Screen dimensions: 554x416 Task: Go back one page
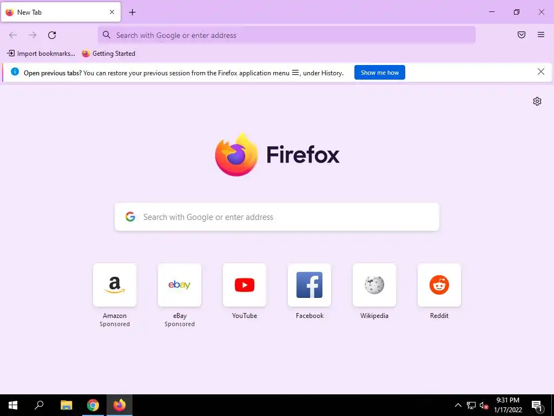point(13,35)
